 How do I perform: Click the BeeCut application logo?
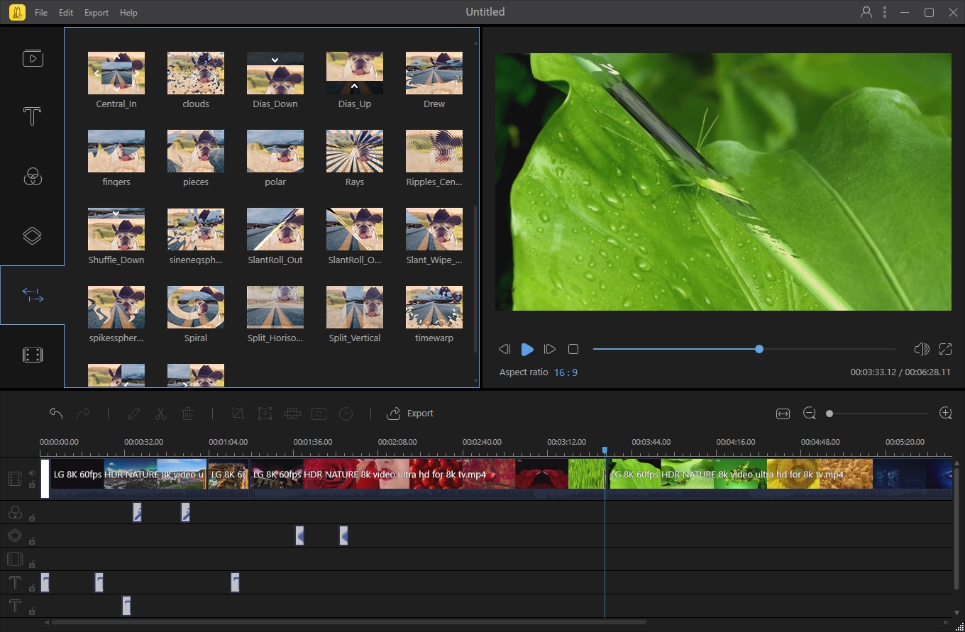tap(17, 12)
